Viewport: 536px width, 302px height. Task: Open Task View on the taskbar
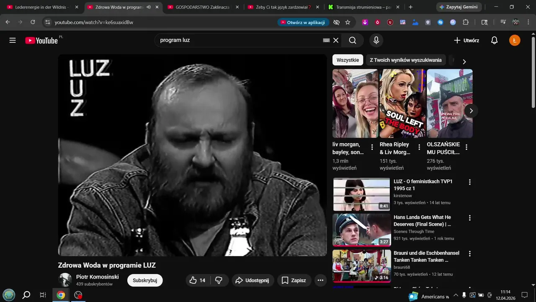[x=43, y=295]
